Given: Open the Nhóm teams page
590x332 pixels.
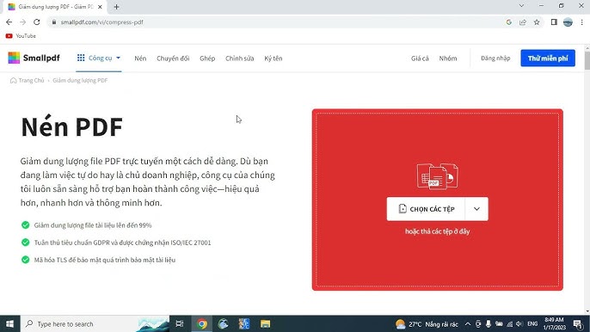Looking at the screenshot, I should coord(448,58).
